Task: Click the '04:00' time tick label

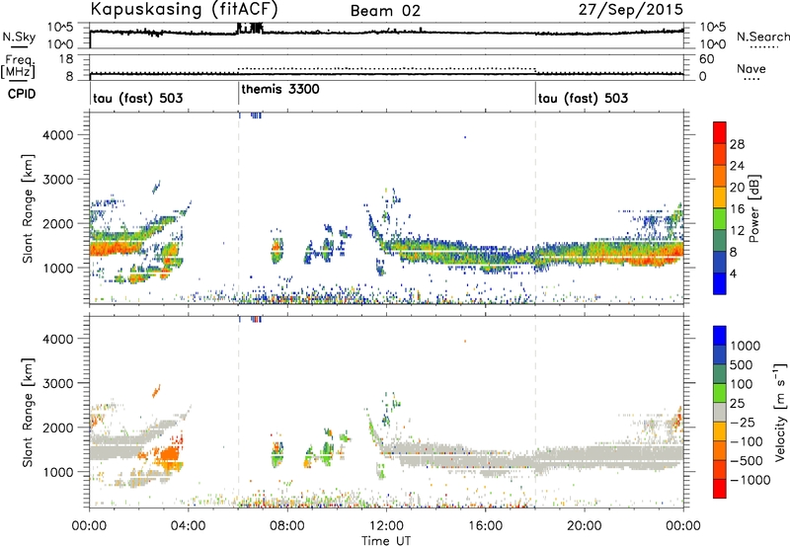Action: [x=188, y=526]
